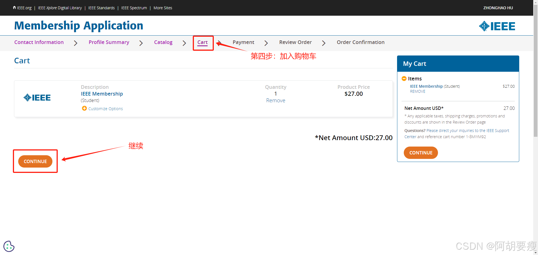
Task: Click the chevron after Catalog
Action: pyautogui.click(x=184, y=43)
